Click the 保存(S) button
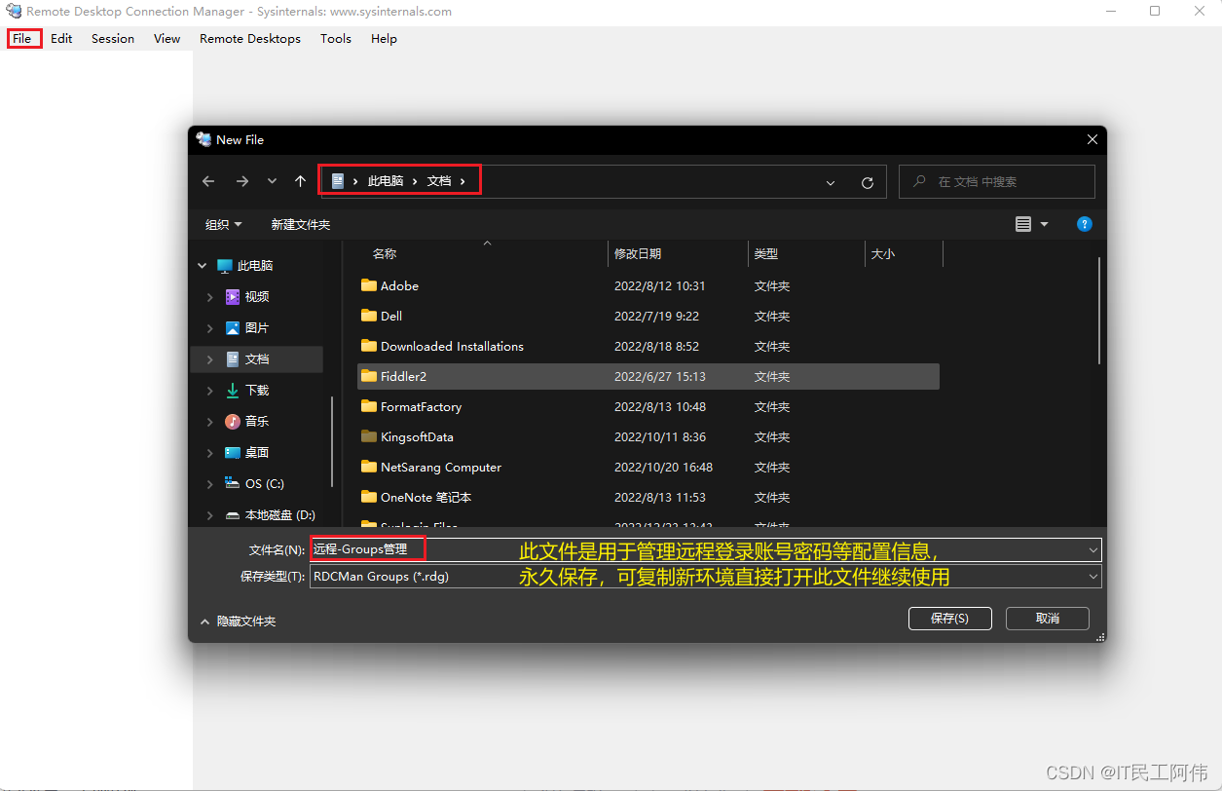 point(949,618)
